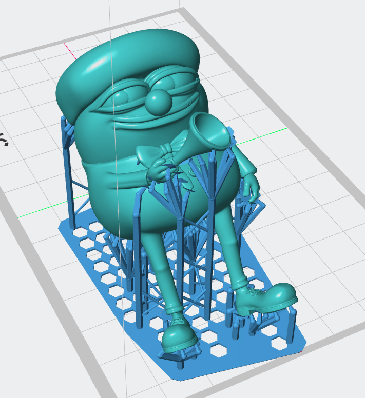The image size is (365, 398).
Task: Click the model's right shoe with heel
Action: coord(265,298)
